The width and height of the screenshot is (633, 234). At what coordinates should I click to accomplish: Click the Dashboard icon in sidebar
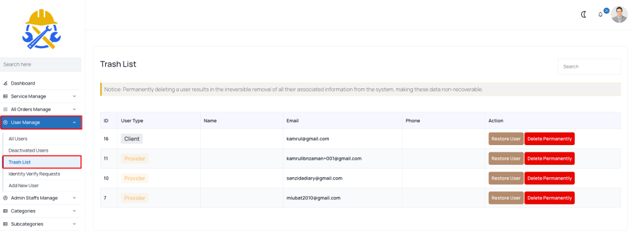tap(5, 83)
